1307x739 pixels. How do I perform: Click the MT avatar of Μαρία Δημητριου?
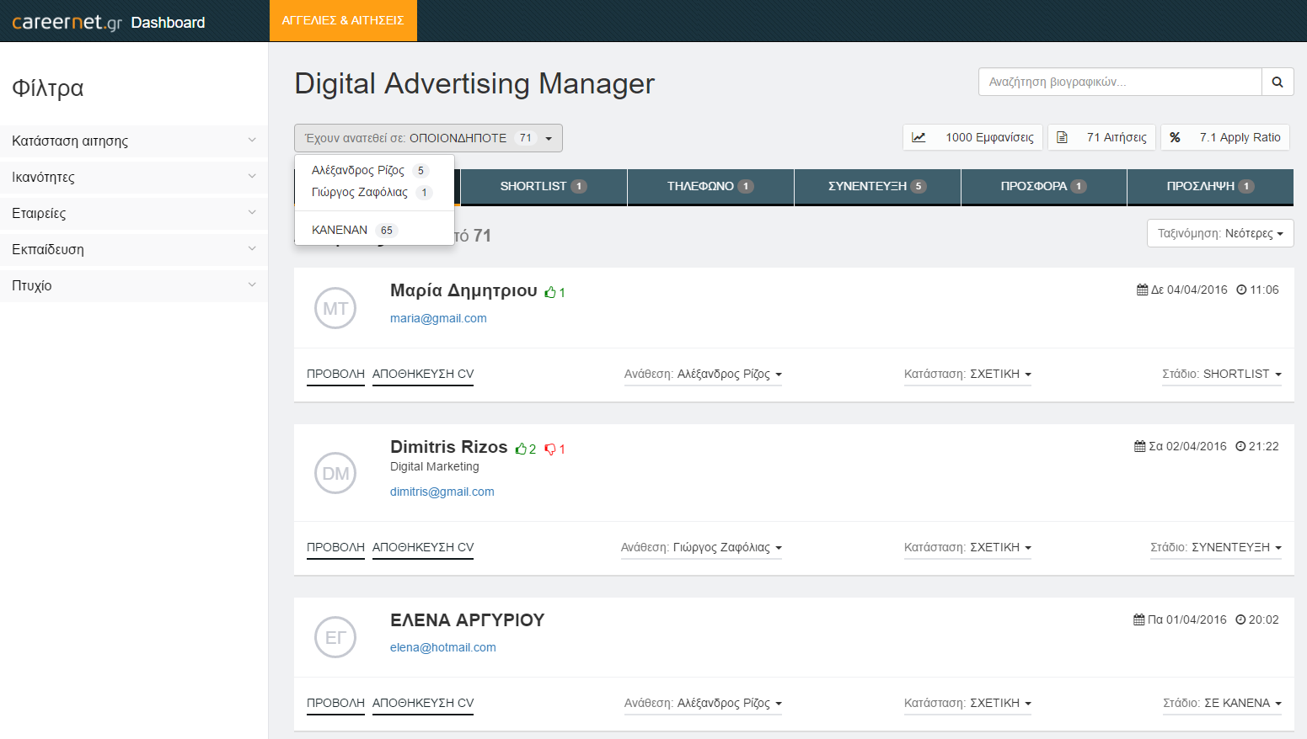pyautogui.click(x=335, y=308)
